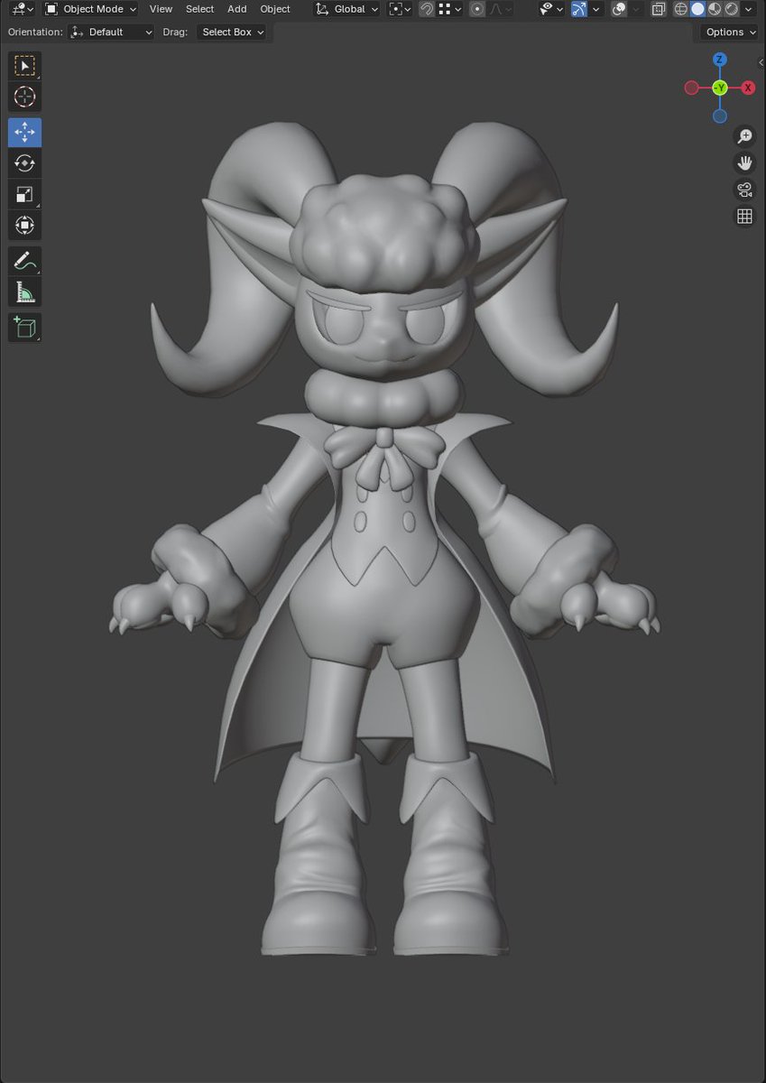Screen dimensions: 766x1083
Task: Open the Orientation Default dropdown
Action: pos(112,32)
